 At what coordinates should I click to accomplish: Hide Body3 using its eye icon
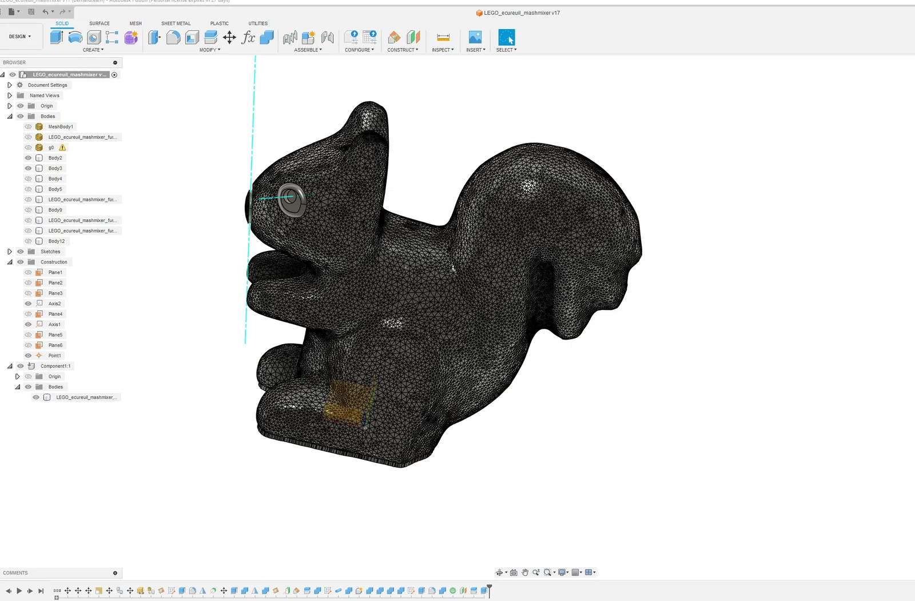[28, 168]
